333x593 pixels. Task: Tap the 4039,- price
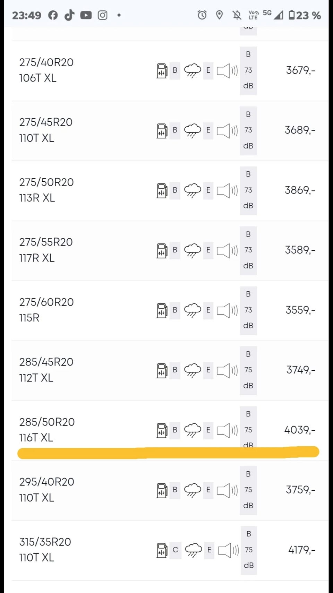(x=300, y=430)
